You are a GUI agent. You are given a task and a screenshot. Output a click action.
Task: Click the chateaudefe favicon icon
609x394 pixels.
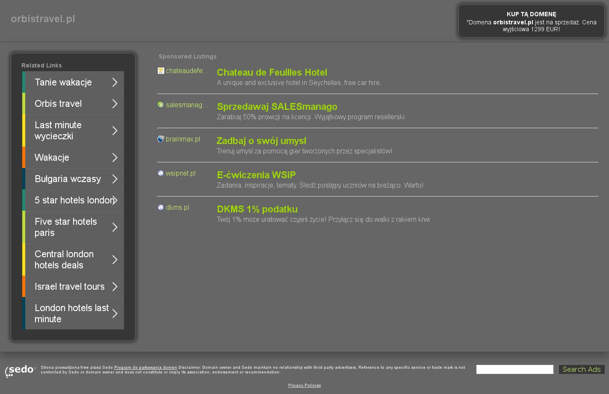pos(161,71)
